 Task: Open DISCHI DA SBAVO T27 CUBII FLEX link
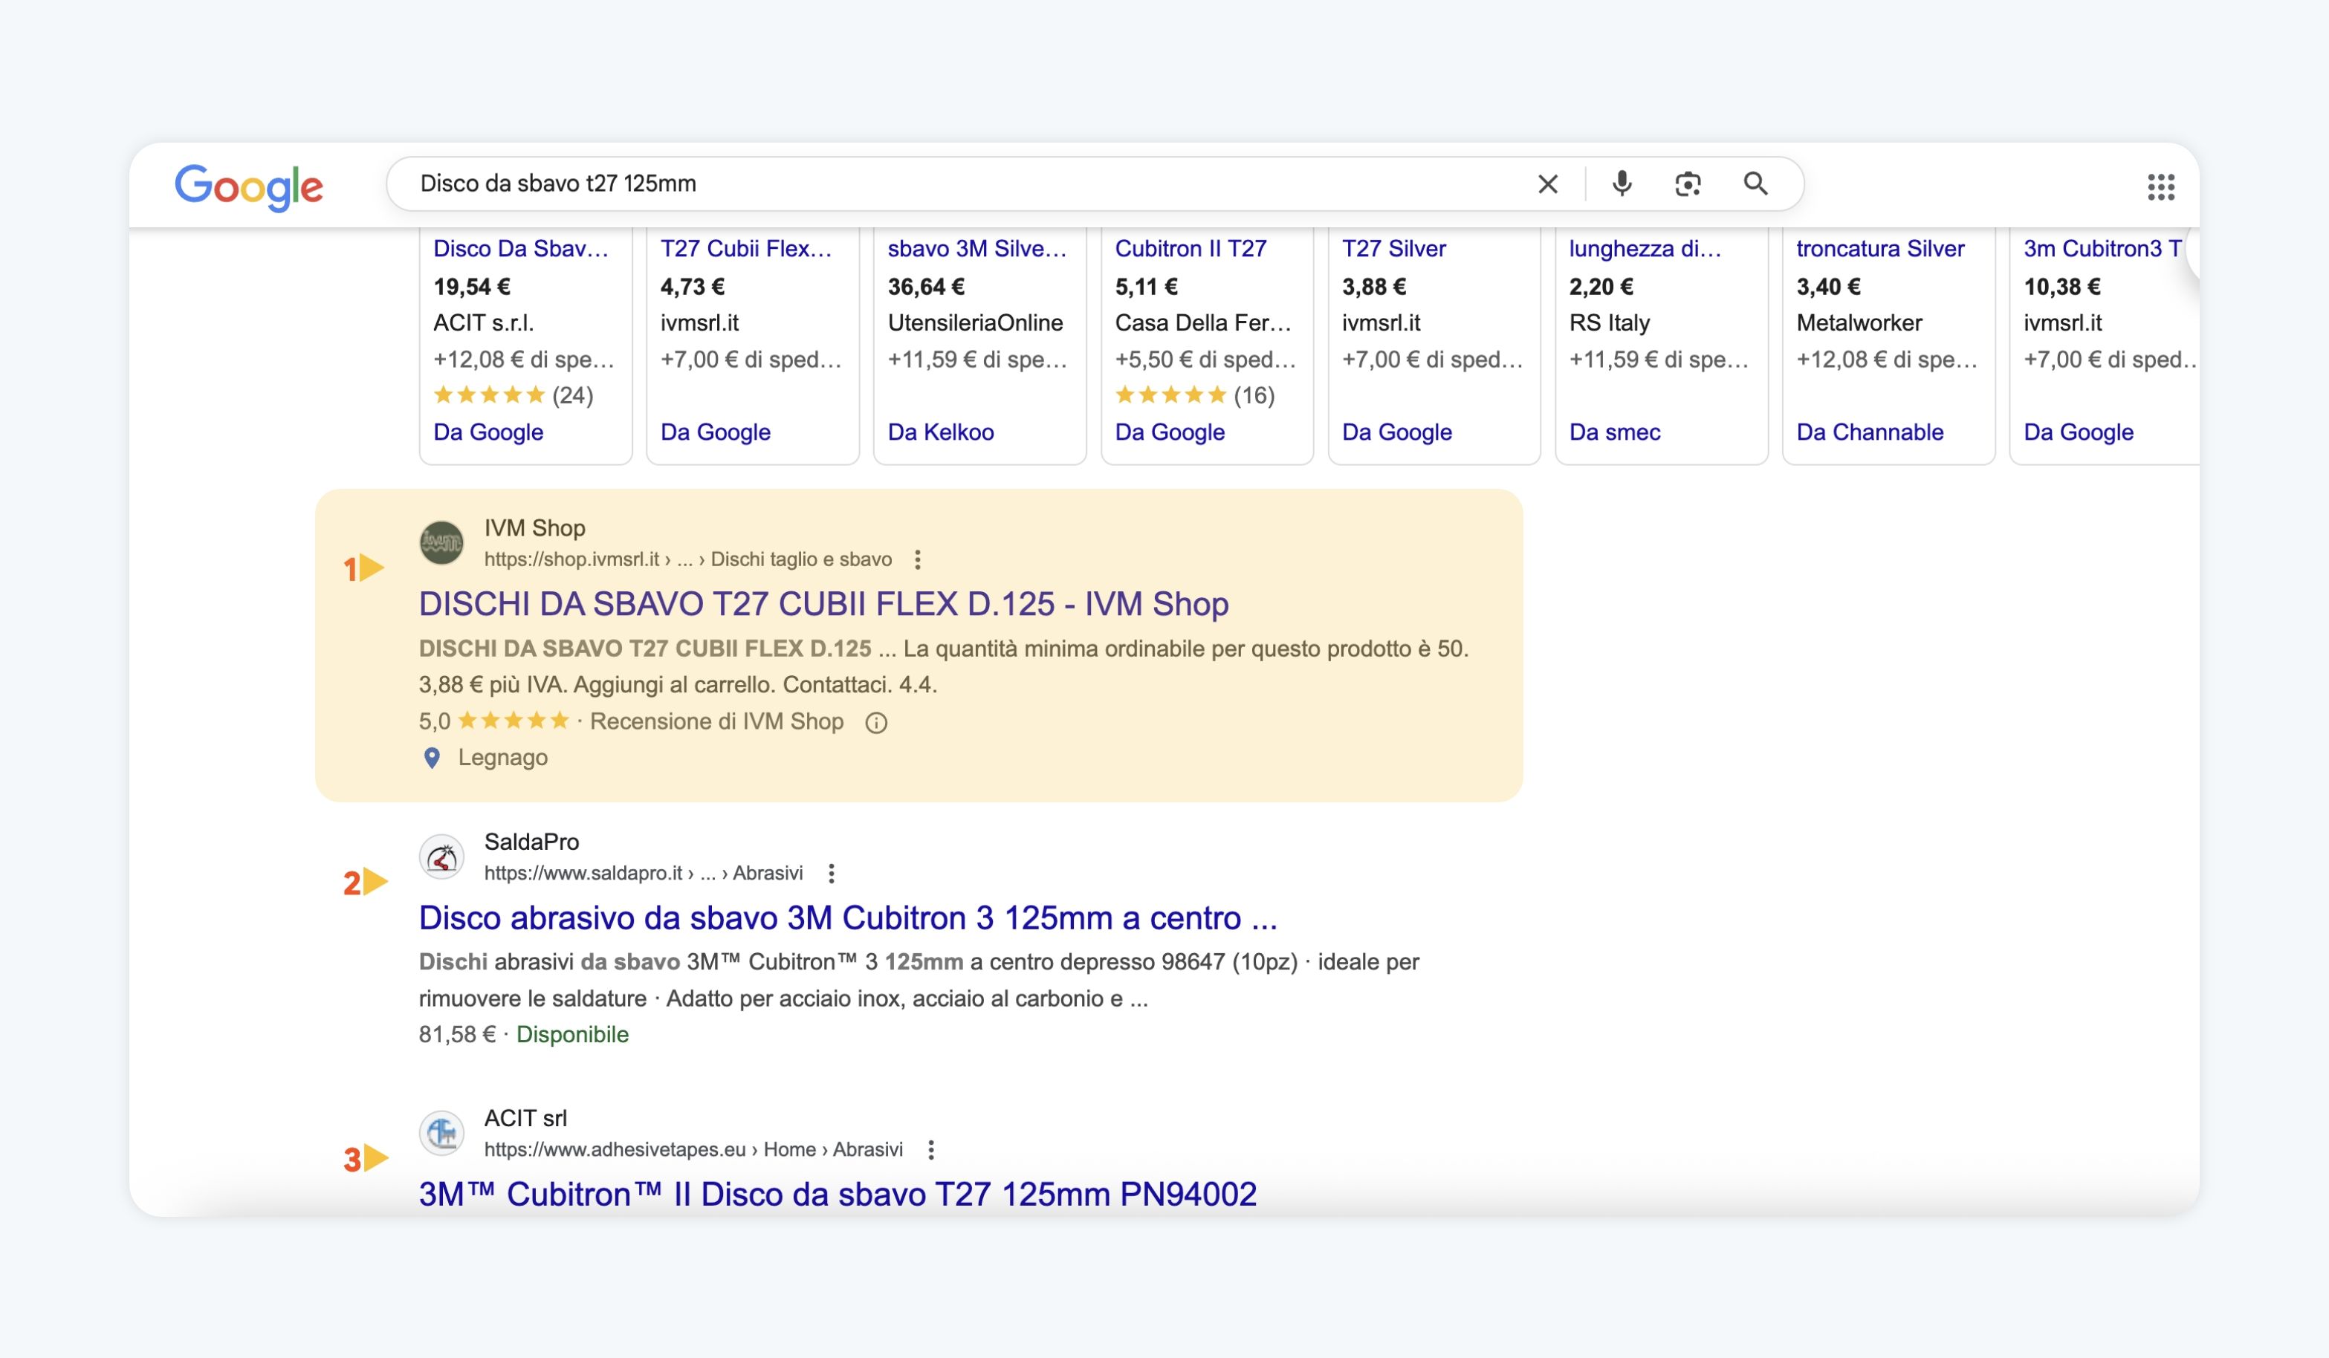pos(823,603)
